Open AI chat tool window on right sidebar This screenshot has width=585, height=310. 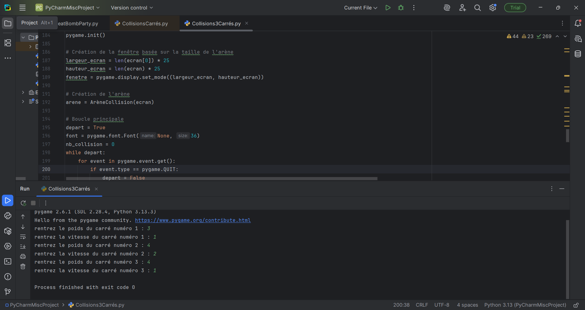pyautogui.click(x=578, y=39)
